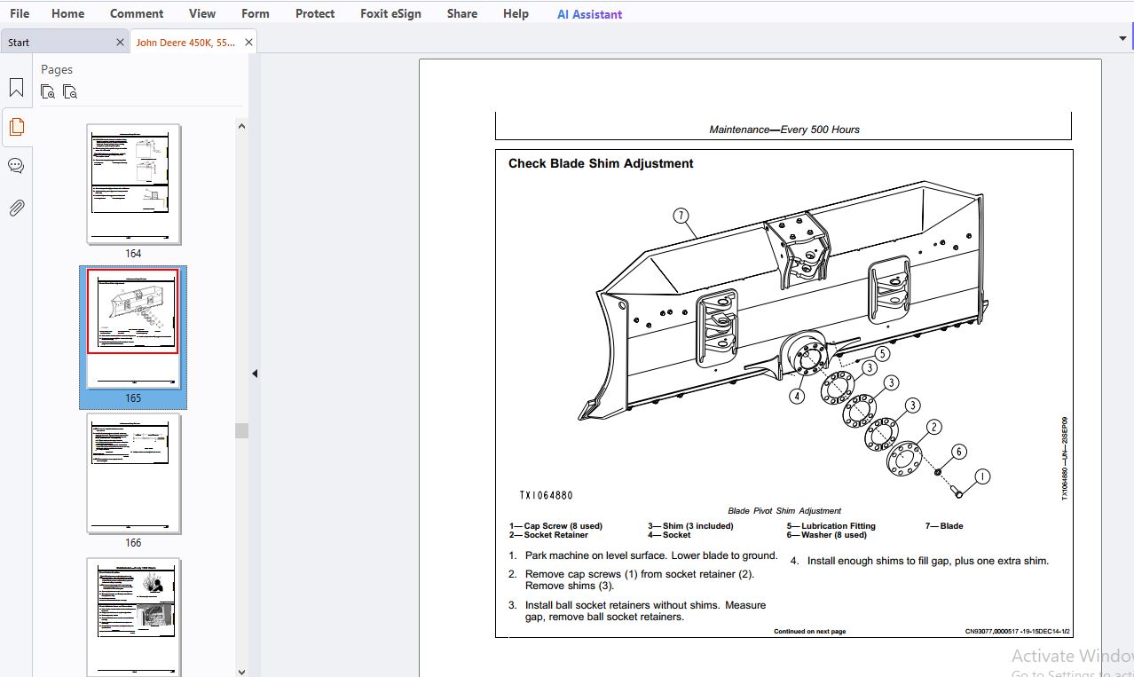The image size is (1134, 677).
Task: Click the '166' page number label
Action: pos(133,543)
